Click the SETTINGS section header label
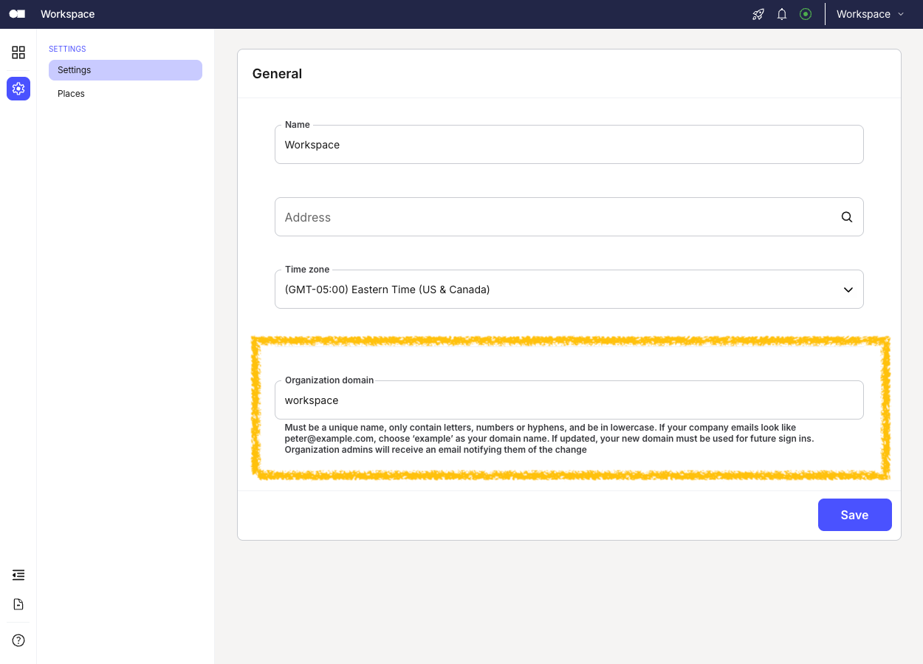Viewport: 923px width, 664px height. pyautogui.click(x=67, y=49)
